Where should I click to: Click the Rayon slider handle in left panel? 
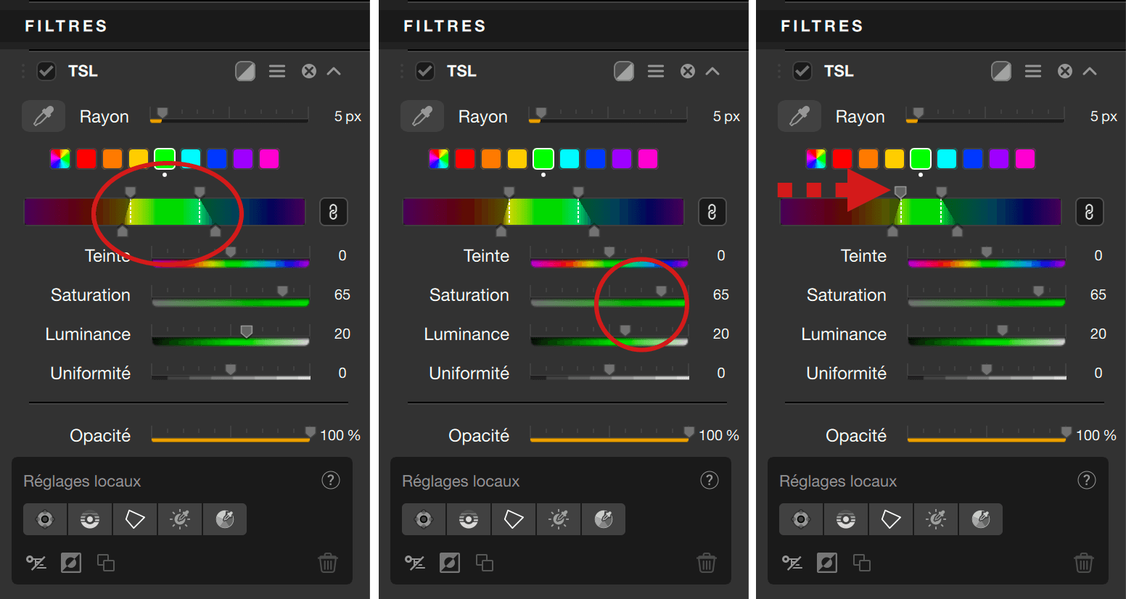click(x=163, y=113)
